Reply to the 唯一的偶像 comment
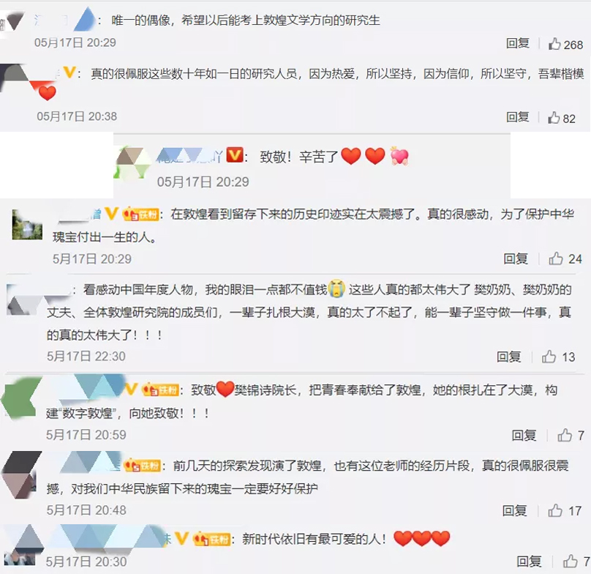This screenshot has width=591, height=574. point(518,43)
